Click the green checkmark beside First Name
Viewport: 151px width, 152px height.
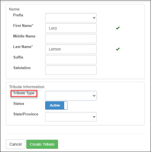118,28
